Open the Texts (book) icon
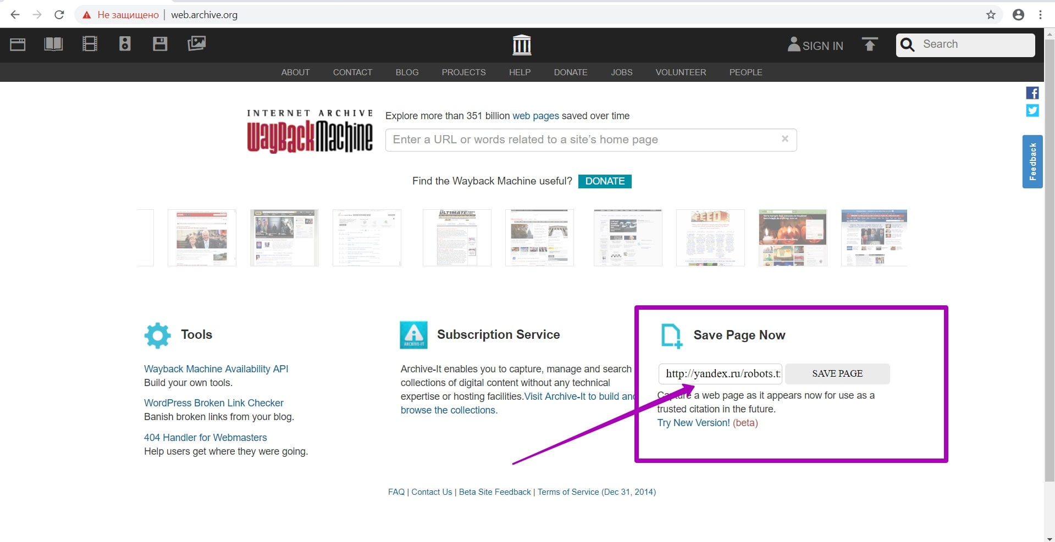1055x542 pixels. (53, 44)
